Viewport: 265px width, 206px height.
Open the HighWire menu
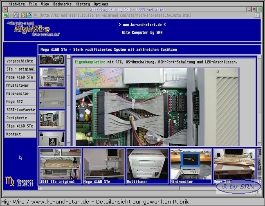click(x=16, y=4)
